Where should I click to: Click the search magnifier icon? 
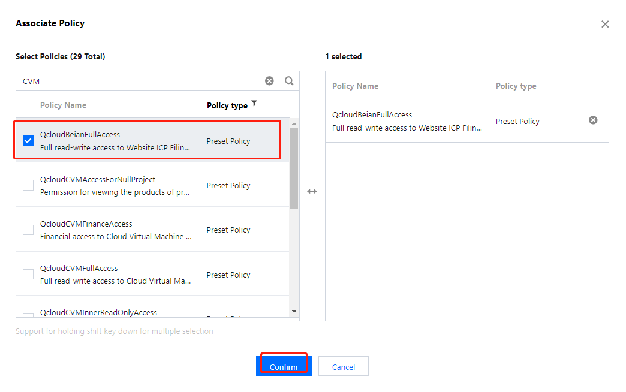[289, 81]
